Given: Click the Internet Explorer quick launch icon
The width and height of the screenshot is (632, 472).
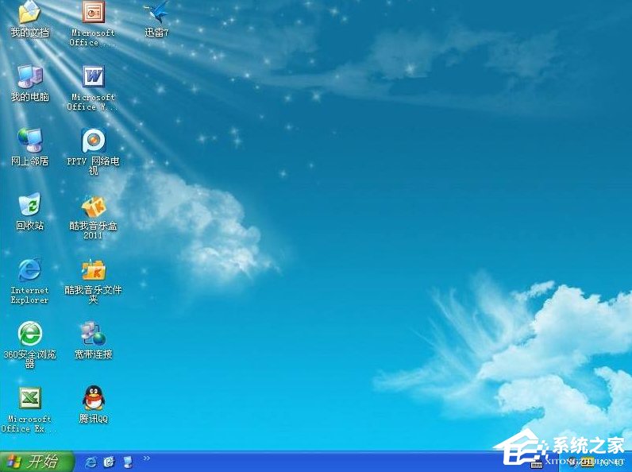Looking at the screenshot, I should [x=91, y=462].
